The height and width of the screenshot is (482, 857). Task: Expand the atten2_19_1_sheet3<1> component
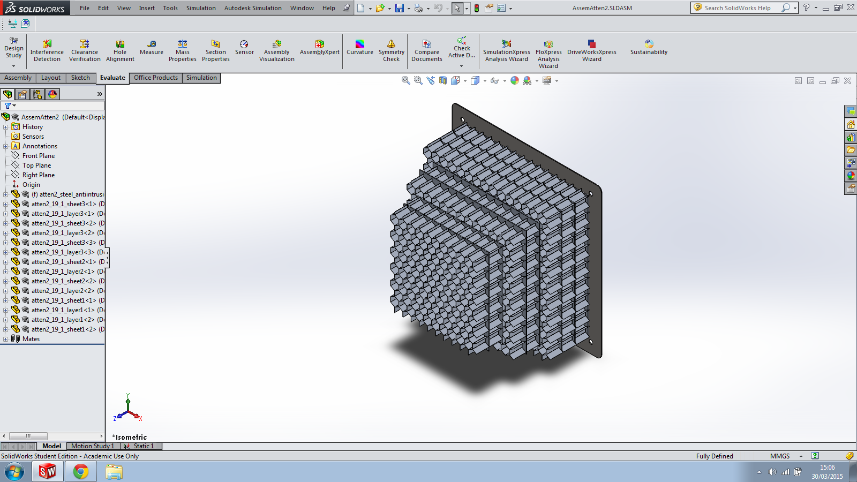6,204
